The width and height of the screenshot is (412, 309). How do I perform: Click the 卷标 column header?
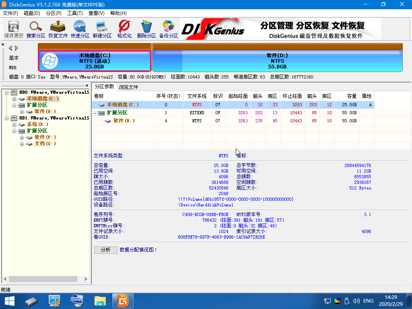(x=123, y=96)
